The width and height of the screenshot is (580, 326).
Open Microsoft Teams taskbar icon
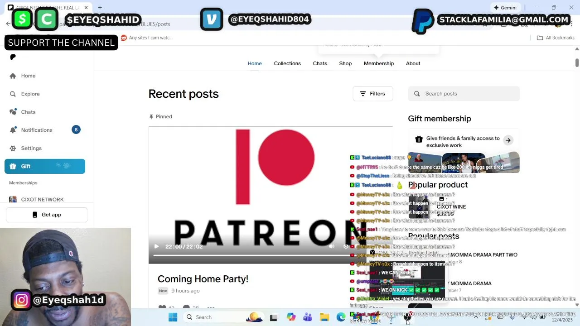tap(308, 317)
